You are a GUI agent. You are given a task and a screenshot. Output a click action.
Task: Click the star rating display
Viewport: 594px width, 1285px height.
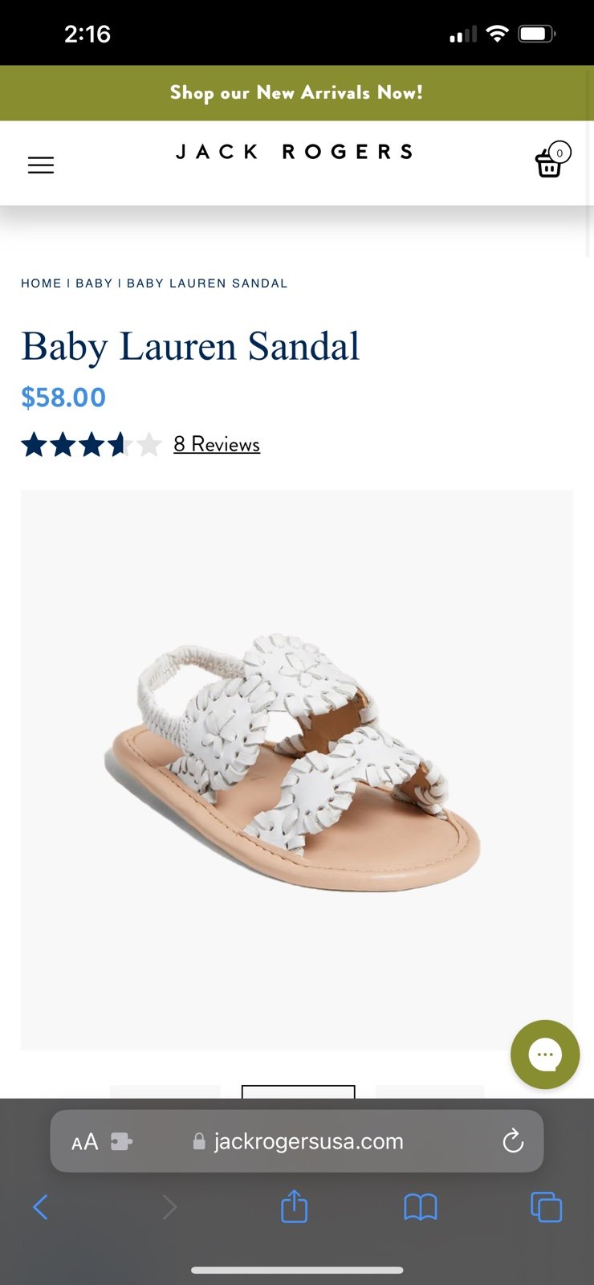(92, 444)
